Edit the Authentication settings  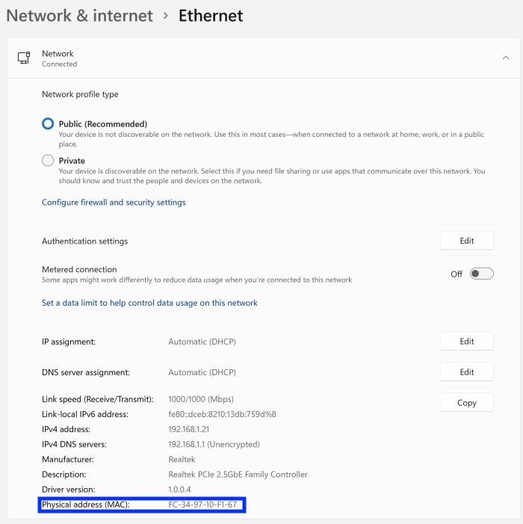pyautogui.click(x=466, y=241)
